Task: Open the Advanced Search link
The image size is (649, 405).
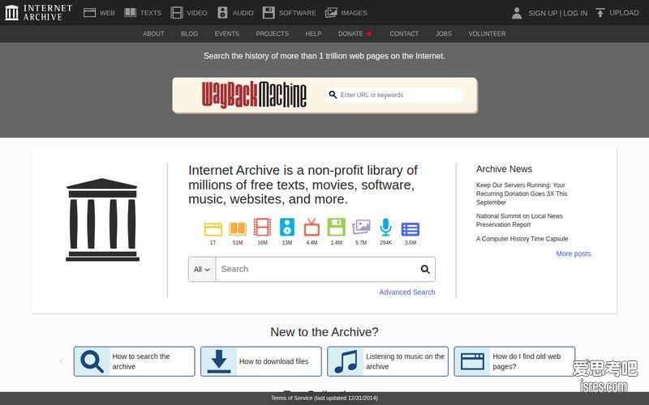Action: (407, 292)
